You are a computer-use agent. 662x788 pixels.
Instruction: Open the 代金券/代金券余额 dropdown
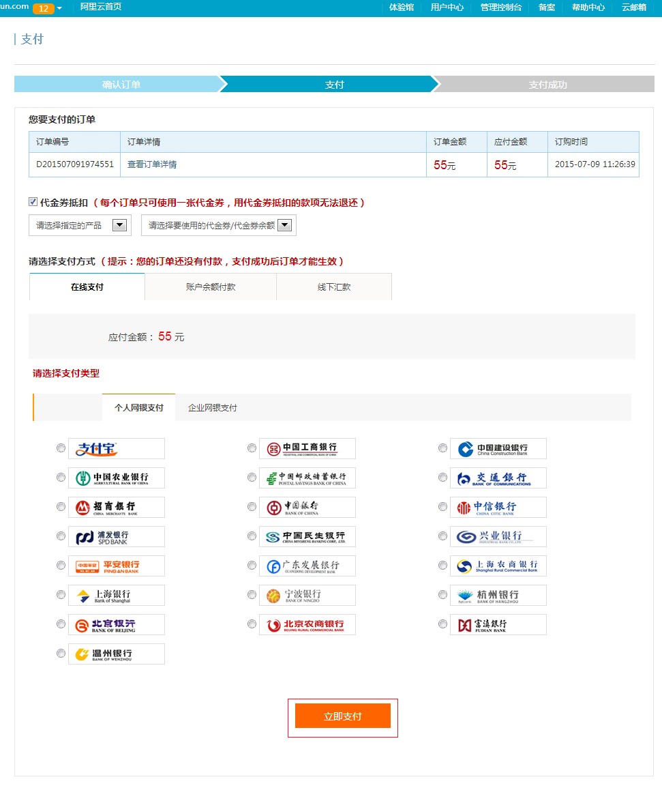218,225
